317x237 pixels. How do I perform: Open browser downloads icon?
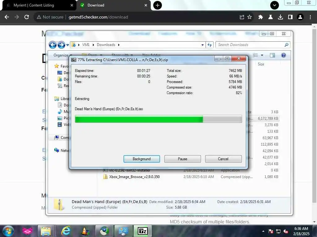click(280, 17)
